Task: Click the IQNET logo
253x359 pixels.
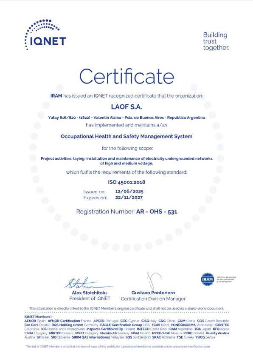Action: click(x=45, y=34)
